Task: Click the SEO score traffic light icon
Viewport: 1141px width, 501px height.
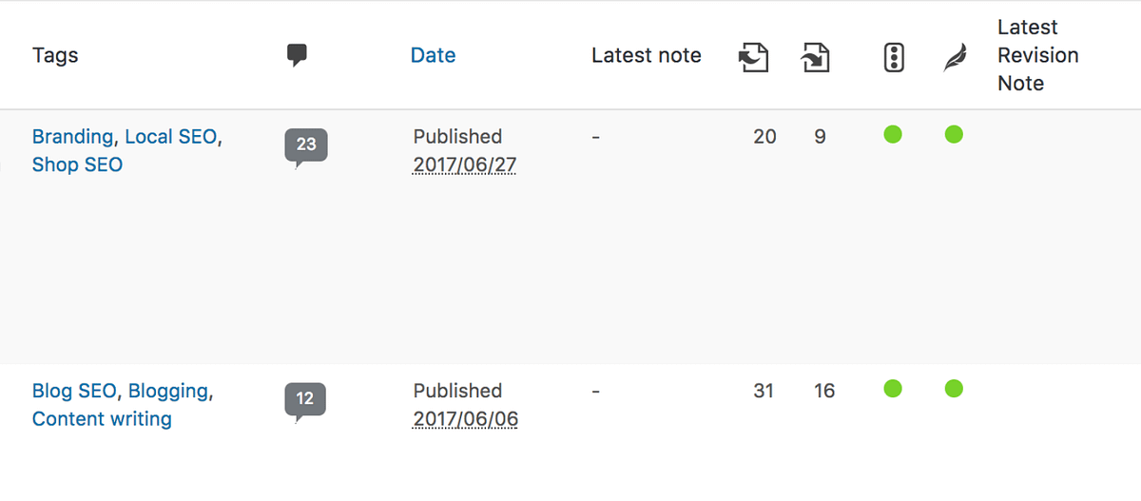Action: (893, 57)
